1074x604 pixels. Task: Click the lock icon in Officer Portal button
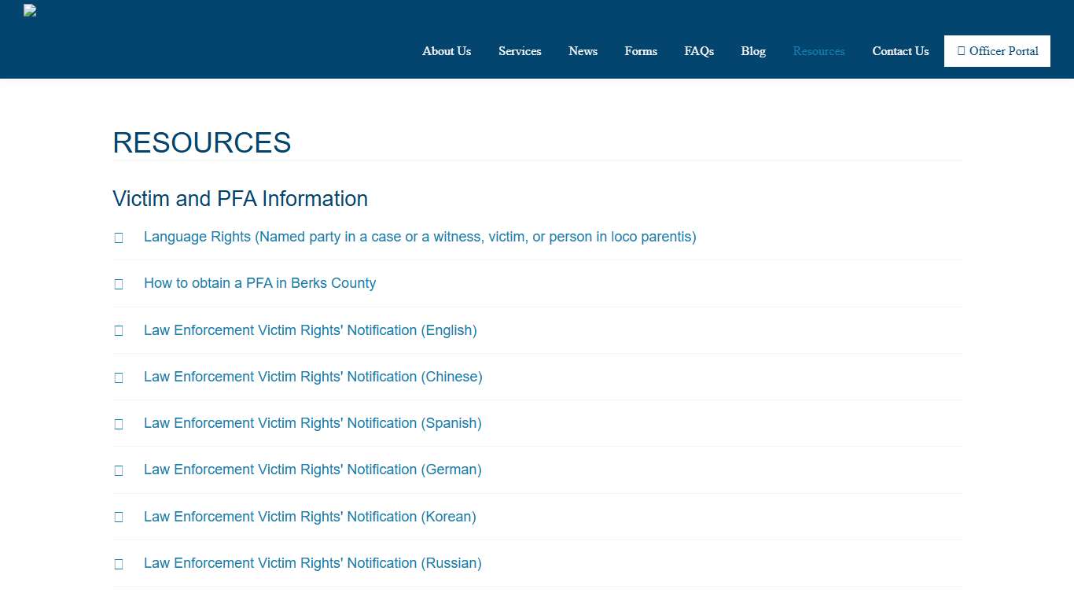click(x=961, y=50)
